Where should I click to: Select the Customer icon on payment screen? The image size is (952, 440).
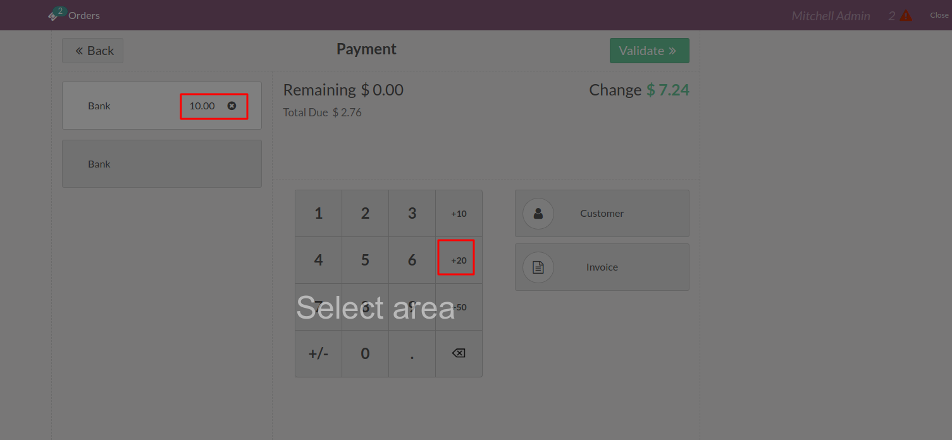(538, 213)
